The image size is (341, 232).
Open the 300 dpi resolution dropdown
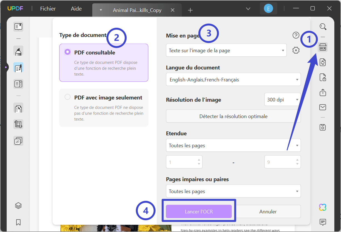point(282,99)
